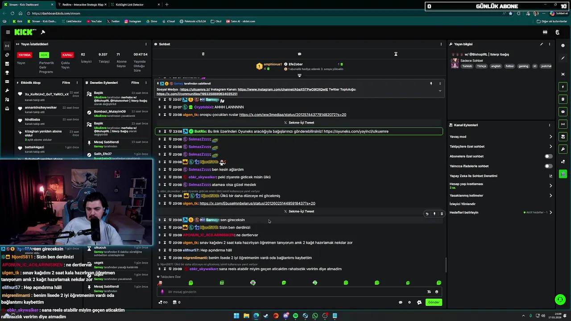Click the pencil edit icon in Yayın bilgisi
Image resolution: width=571 pixels, height=321 pixels.
pos(542,44)
